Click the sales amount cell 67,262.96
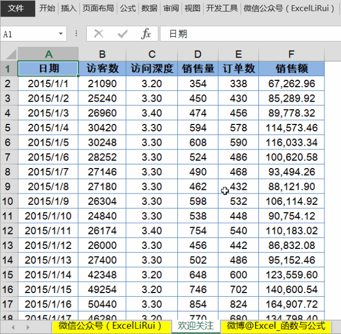 [291, 83]
